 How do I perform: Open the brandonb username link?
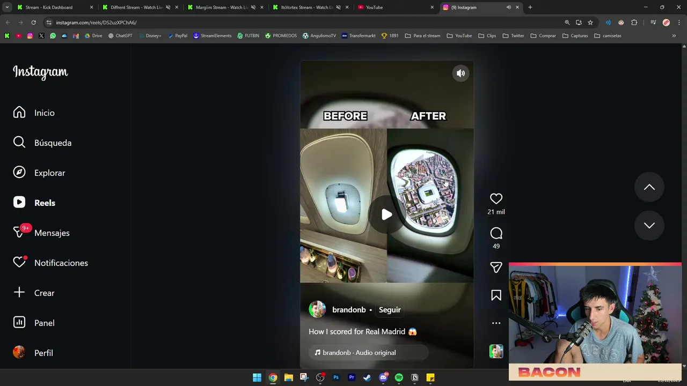click(x=349, y=310)
